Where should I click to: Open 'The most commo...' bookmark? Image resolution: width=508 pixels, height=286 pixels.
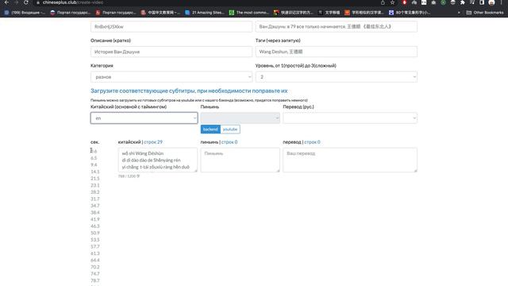coord(249,13)
